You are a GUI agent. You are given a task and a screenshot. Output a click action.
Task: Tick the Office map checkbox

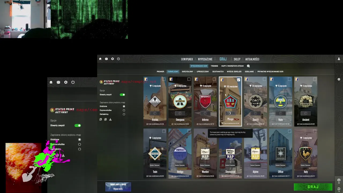point(289,131)
